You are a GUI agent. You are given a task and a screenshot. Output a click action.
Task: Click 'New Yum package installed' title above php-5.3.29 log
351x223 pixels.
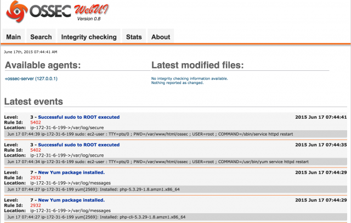click(71, 172)
